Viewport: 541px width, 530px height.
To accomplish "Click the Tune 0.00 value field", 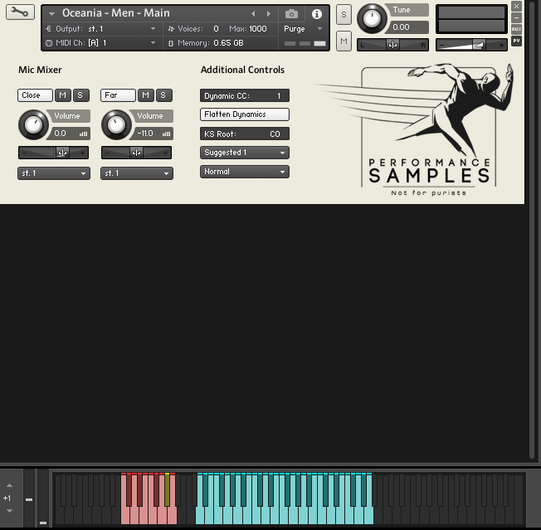I will click(409, 27).
